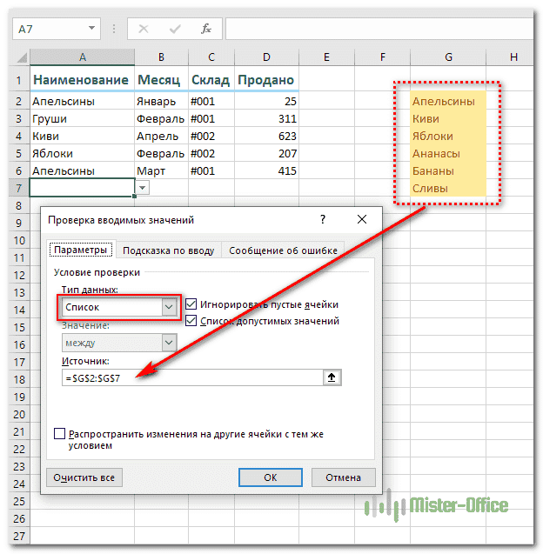
Task: Click the Enter checkmark in formula bar
Action: [175, 28]
